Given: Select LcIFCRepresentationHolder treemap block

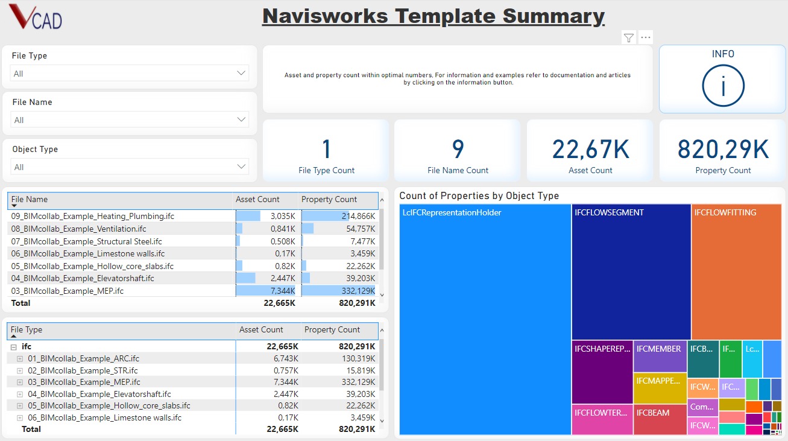Looking at the screenshot, I should pos(485,319).
